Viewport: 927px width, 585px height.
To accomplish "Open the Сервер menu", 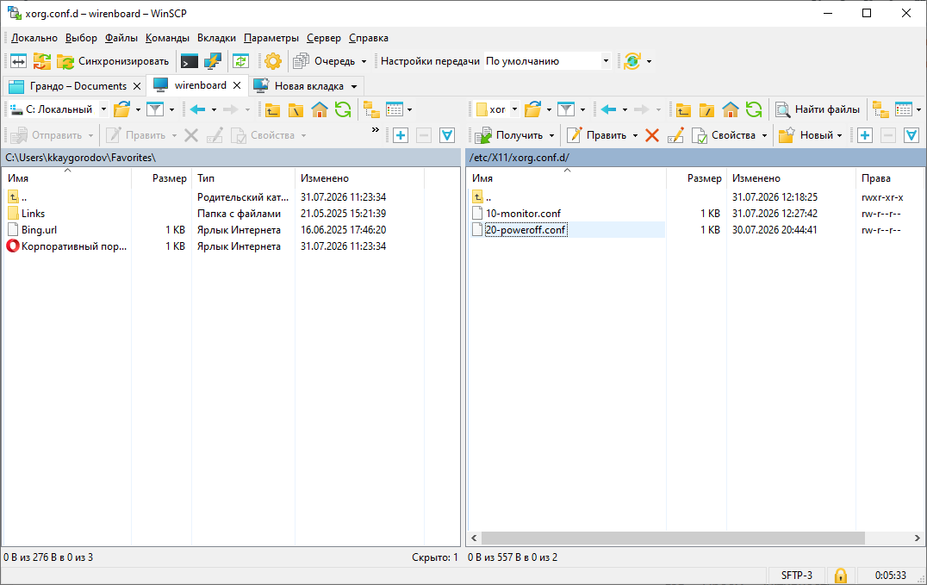I will (x=323, y=38).
